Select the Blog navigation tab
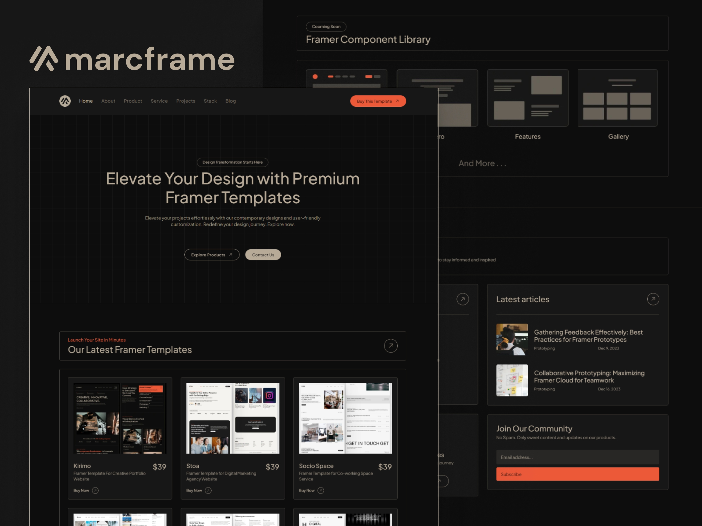Screen dimensions: 702x526 230,100
